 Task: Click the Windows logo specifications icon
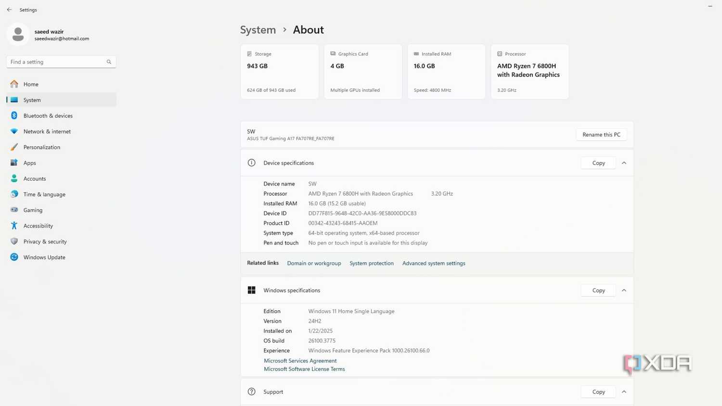click(251, 290)
